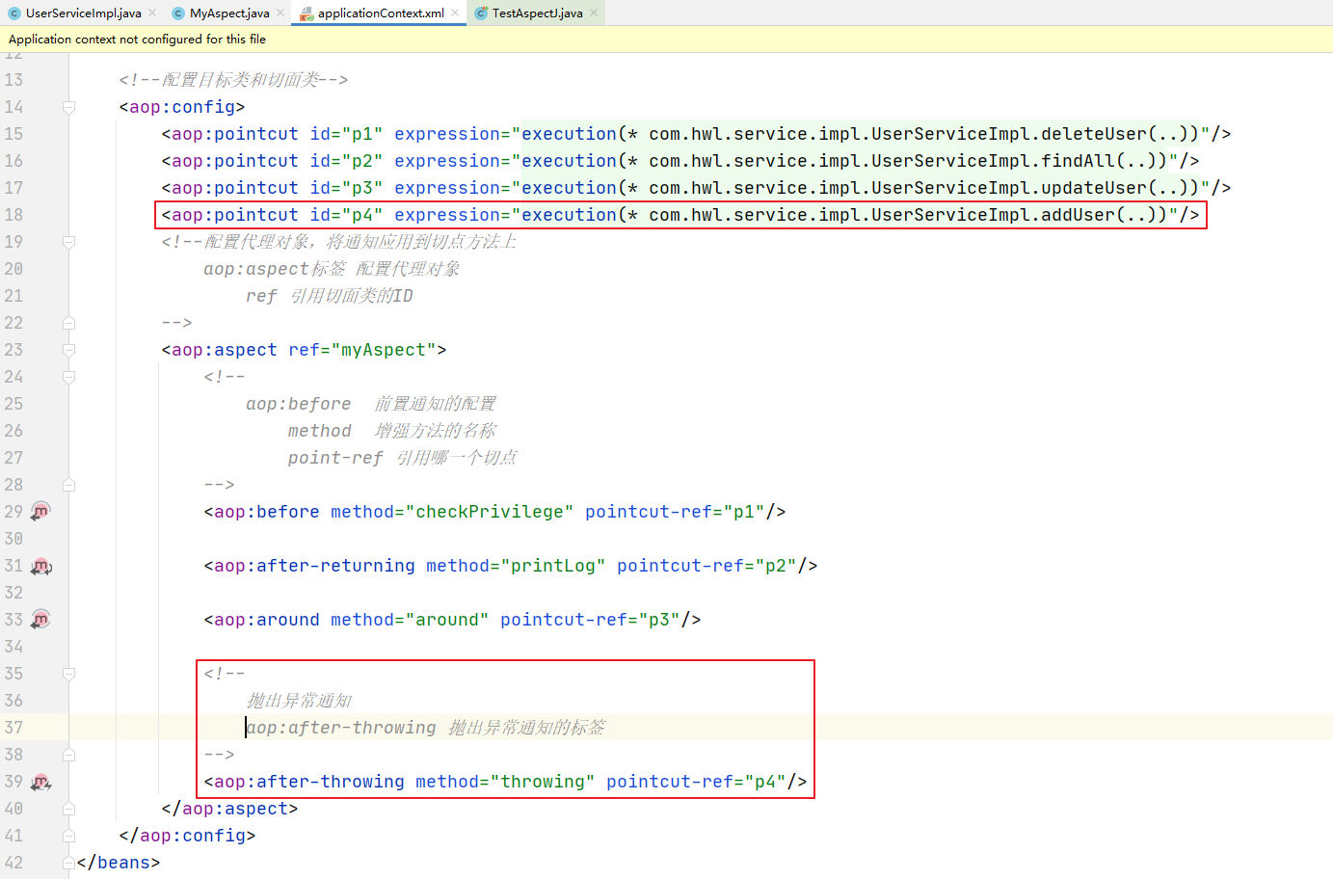This screenshot has width=1333, height=879.
Task: Click line number 18 in gutter
Action: (13, 215)
